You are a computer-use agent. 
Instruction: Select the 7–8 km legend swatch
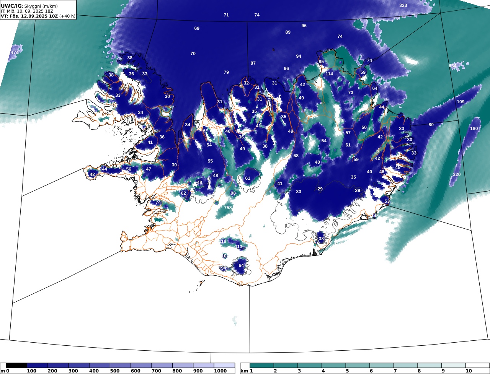[x=405, y=366]
